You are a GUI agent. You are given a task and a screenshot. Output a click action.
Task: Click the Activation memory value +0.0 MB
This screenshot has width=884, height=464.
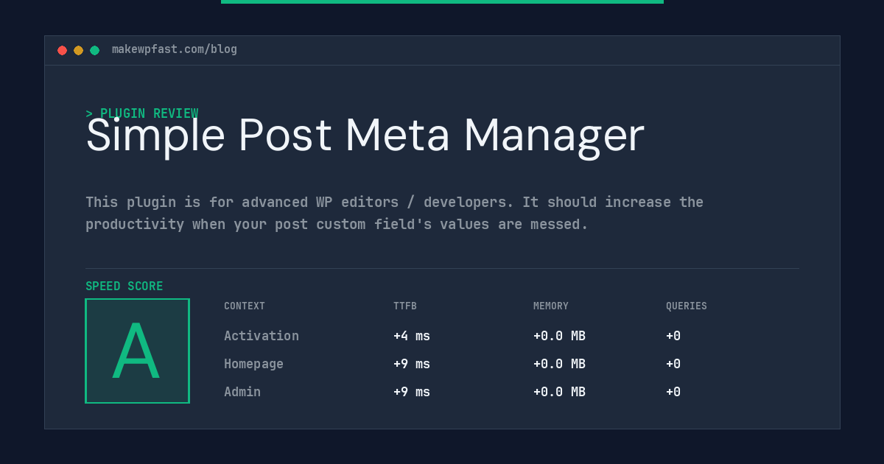click(x=559, y=336)
